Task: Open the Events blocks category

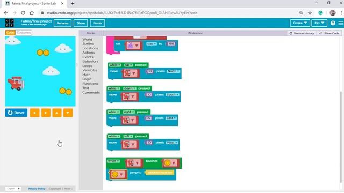Action: click(88, 57)
